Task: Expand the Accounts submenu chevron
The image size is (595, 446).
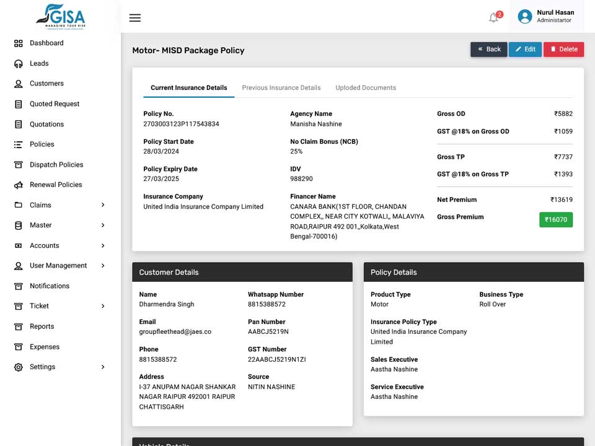Action: [x=103, y=245]
